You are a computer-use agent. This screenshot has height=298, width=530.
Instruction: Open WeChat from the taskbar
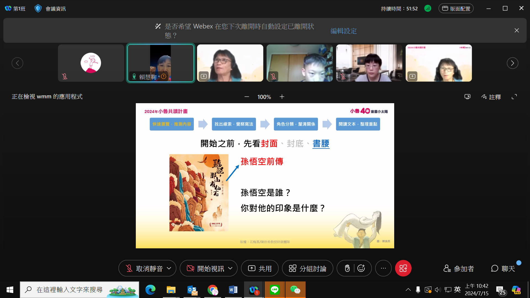click(295, 290)
